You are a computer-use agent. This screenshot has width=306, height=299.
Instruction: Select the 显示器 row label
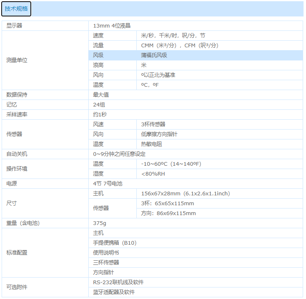point(14,25)
